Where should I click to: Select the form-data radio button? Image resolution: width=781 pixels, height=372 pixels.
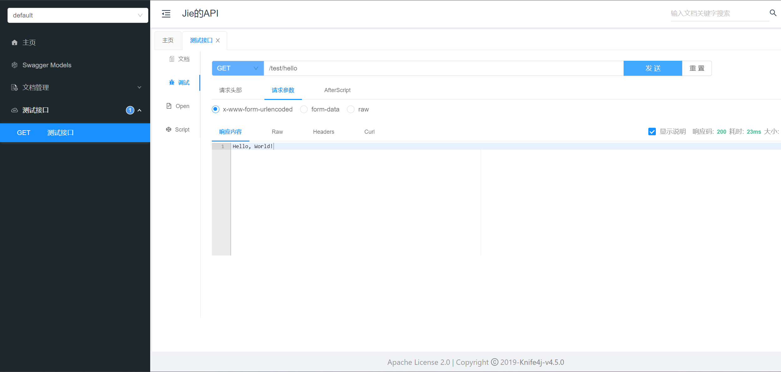click(304, 109)
